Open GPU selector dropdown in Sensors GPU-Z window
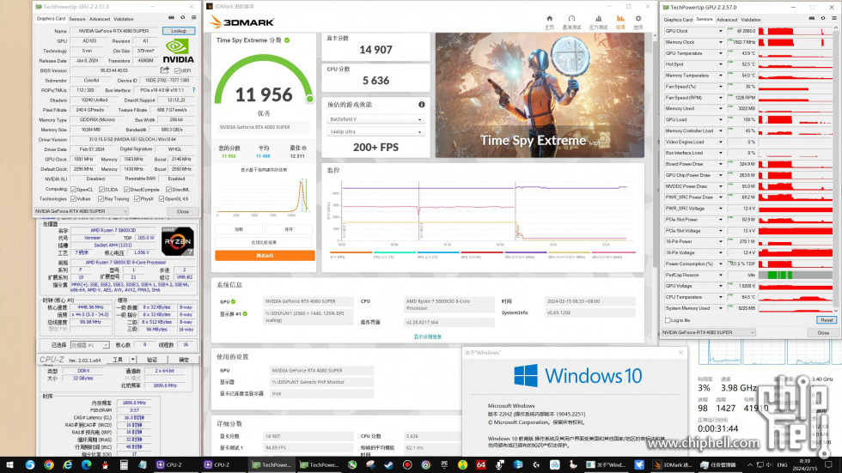842x473 pixels. [x=708, y=332]
